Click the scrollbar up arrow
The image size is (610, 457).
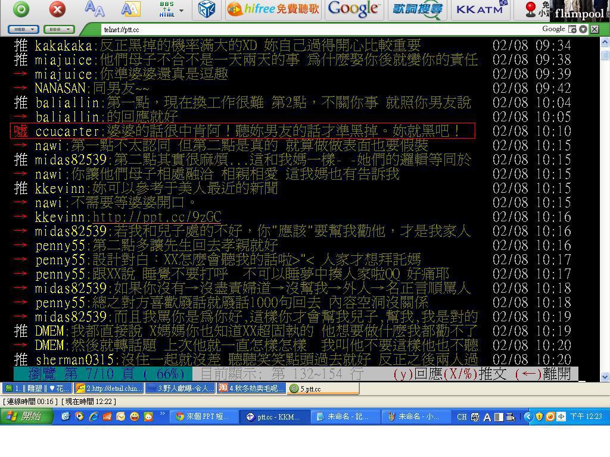click(605, 42)
